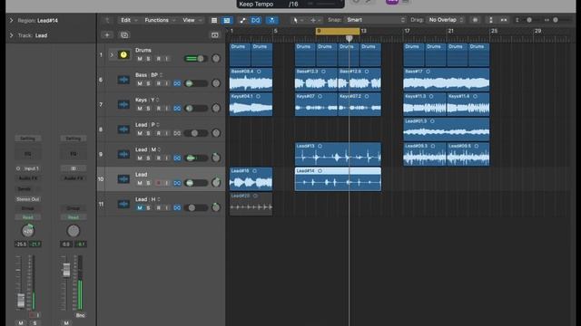Expand the Track Lead inspector section
Image resolution: width=581 pixels, height=326 pixels.
(11, 35)
